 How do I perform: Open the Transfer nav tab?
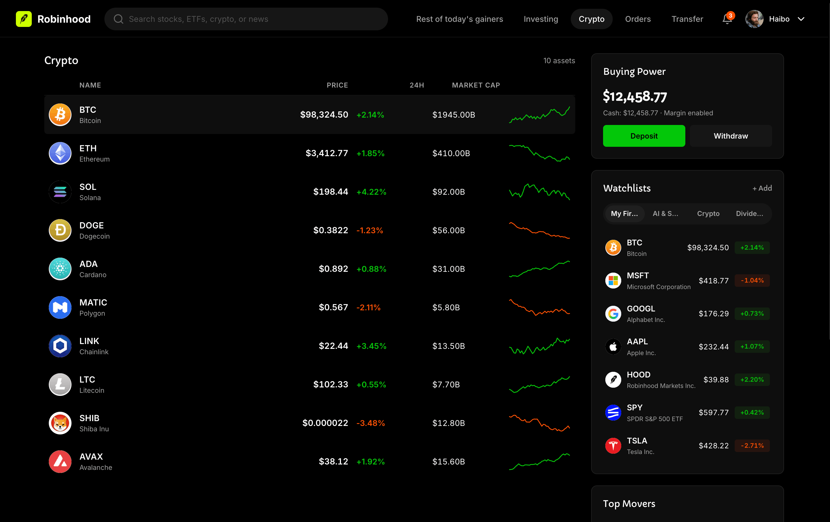click(x=687, y=19)
